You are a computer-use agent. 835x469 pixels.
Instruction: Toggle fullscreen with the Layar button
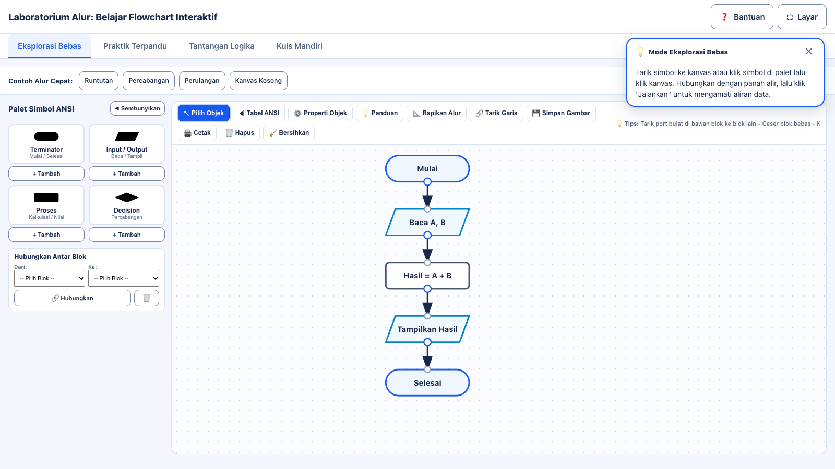click(802, 17)
